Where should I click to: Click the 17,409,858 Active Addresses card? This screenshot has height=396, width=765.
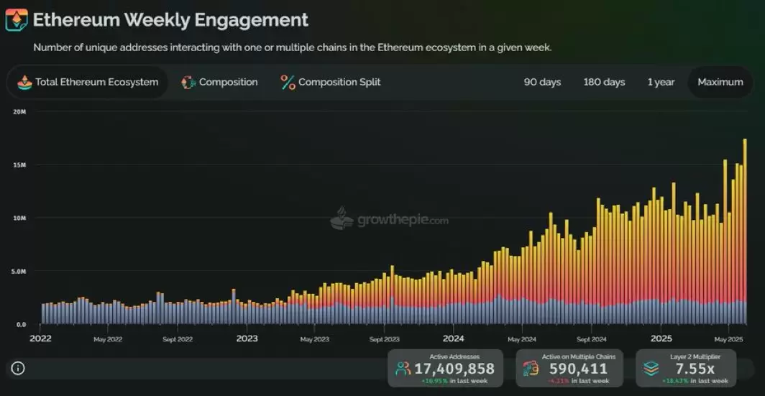(x=446, y=368)
